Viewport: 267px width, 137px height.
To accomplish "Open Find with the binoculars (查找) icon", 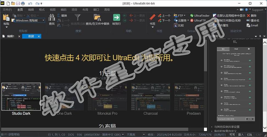I will (x=52, y=18).
